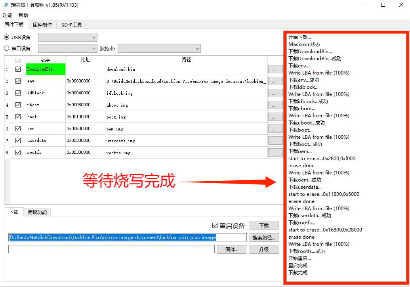Browse file for idblock row

pyautogui.click(x=275, y=93)
